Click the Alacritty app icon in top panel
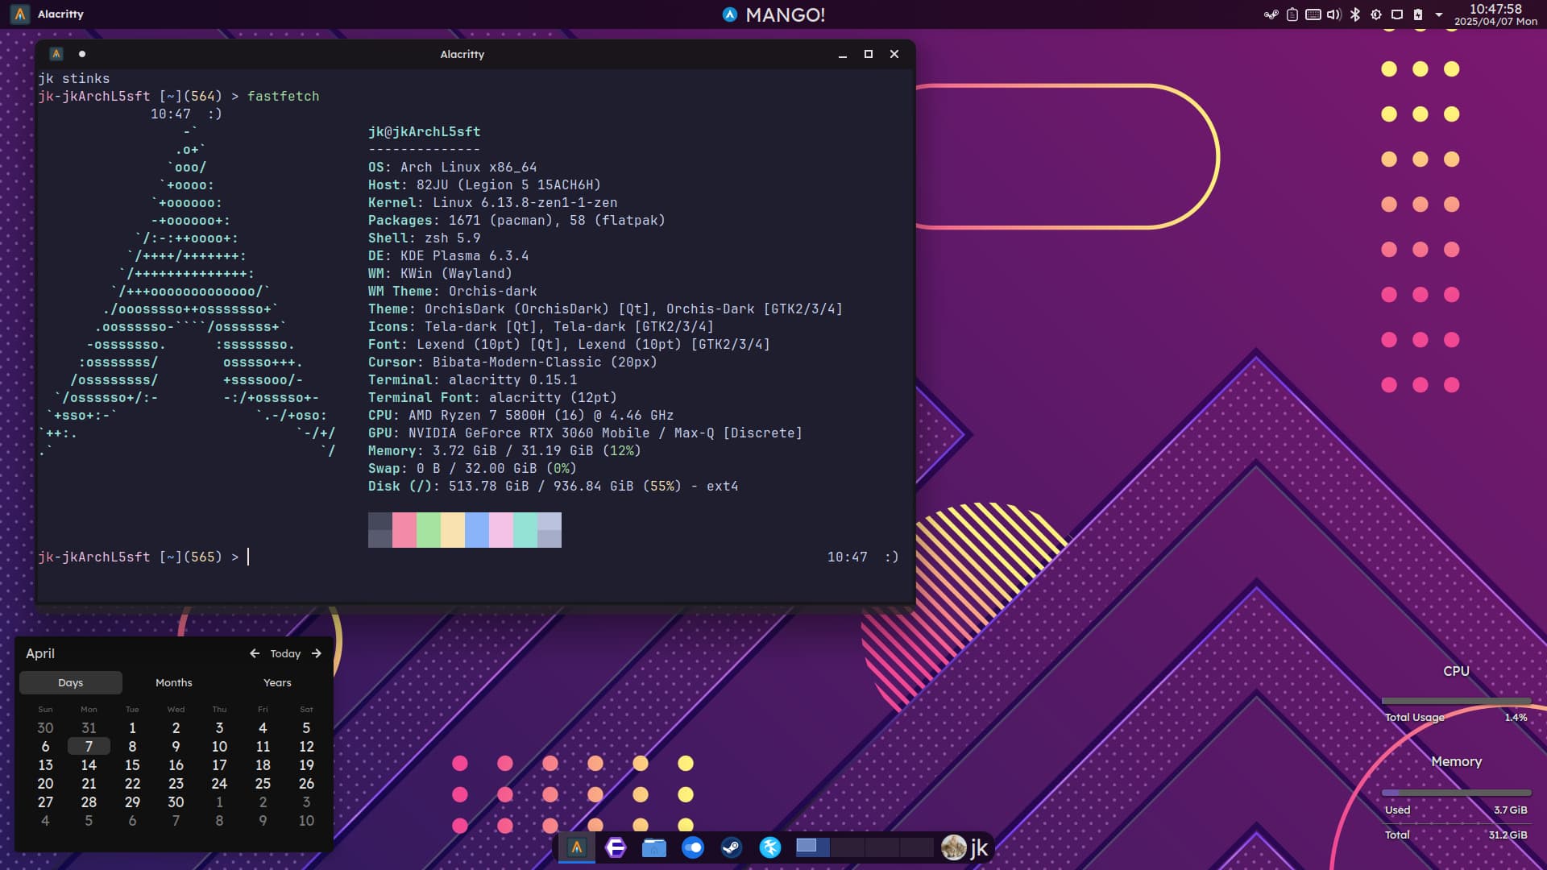 20,14
